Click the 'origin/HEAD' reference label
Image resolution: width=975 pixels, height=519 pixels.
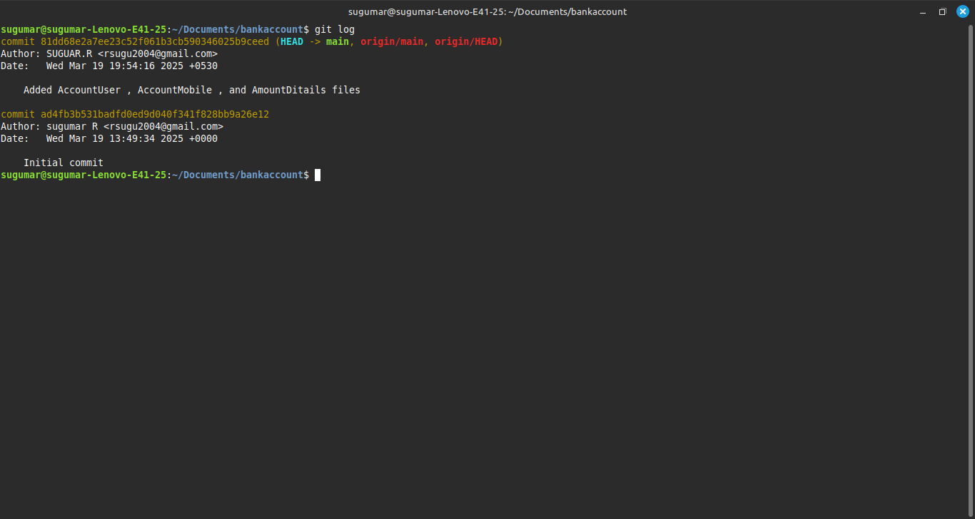pos(466,41)
